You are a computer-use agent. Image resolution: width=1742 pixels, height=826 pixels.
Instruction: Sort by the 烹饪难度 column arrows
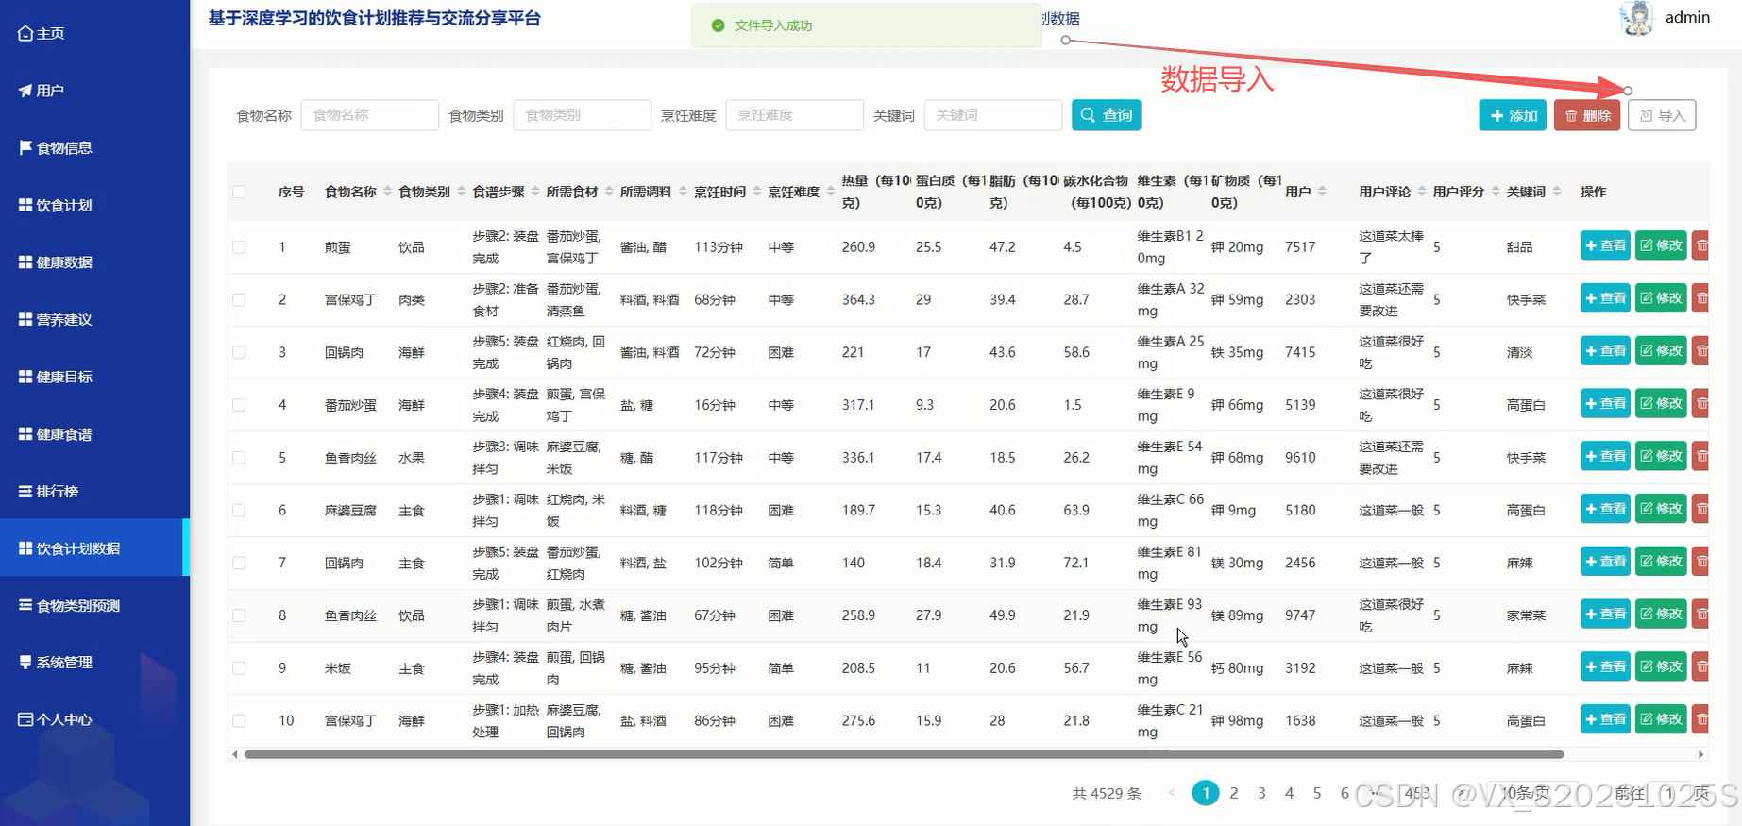(830, 192)
